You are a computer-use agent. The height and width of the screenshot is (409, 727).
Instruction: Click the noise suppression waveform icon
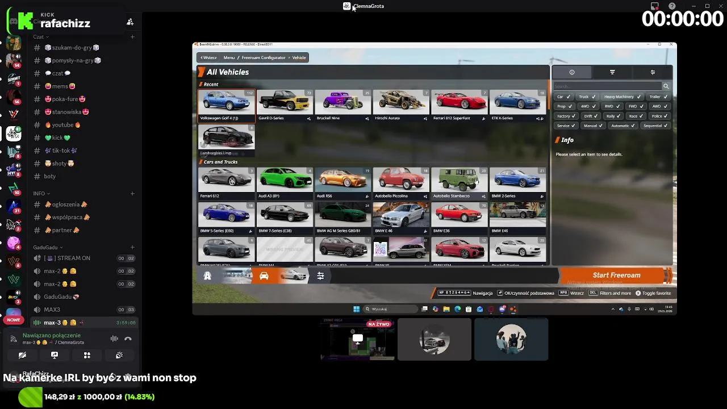coord(114,339)
